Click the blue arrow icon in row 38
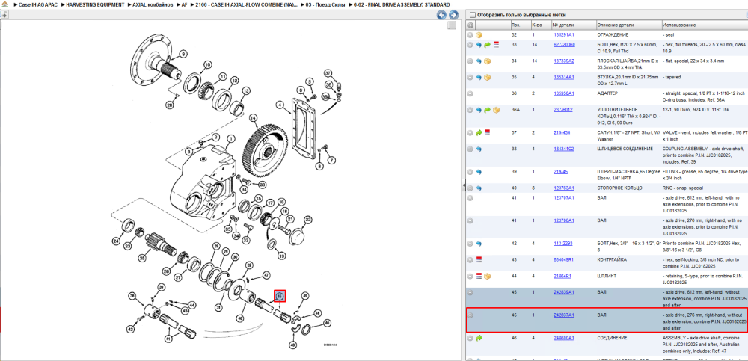748x361 pixels. [x=479, y=149]
